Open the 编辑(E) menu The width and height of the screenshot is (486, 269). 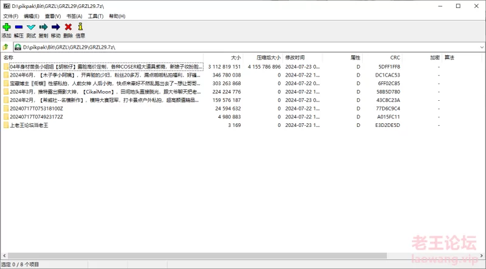pyautogui.click(x=32, y=16)
